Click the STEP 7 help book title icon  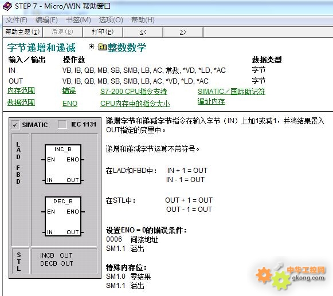coord(7,6)
